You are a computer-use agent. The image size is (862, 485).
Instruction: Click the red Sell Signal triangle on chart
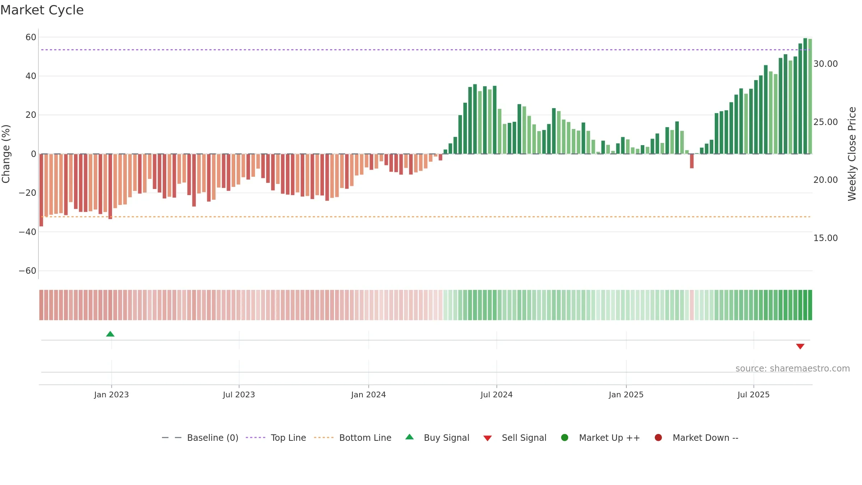coord(800,346)
